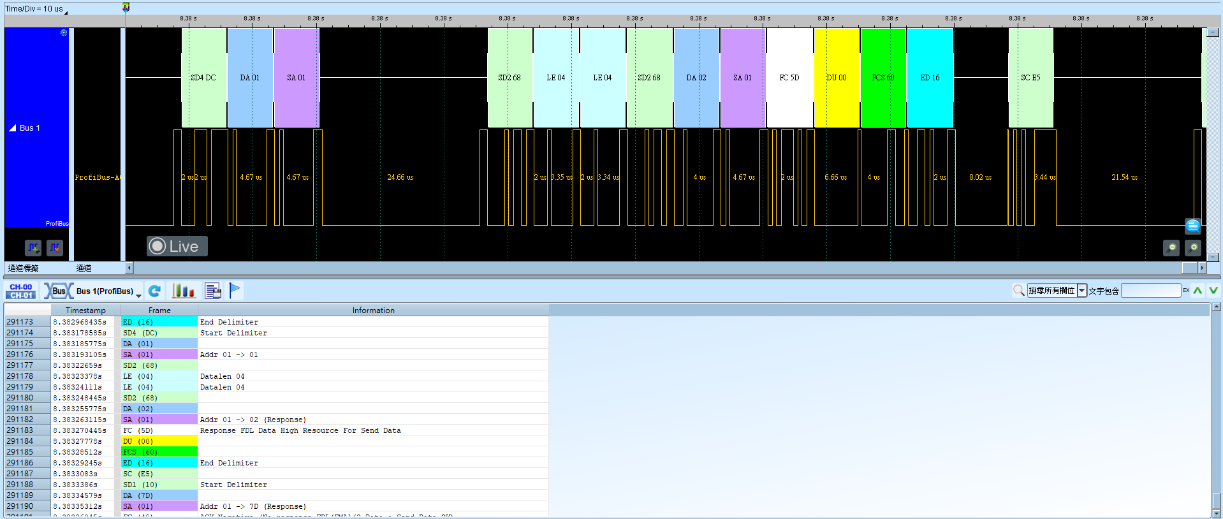Click the Frame column header
Image resolution: width=1223 pixels, height=519 pixels.
coord(159,311)
